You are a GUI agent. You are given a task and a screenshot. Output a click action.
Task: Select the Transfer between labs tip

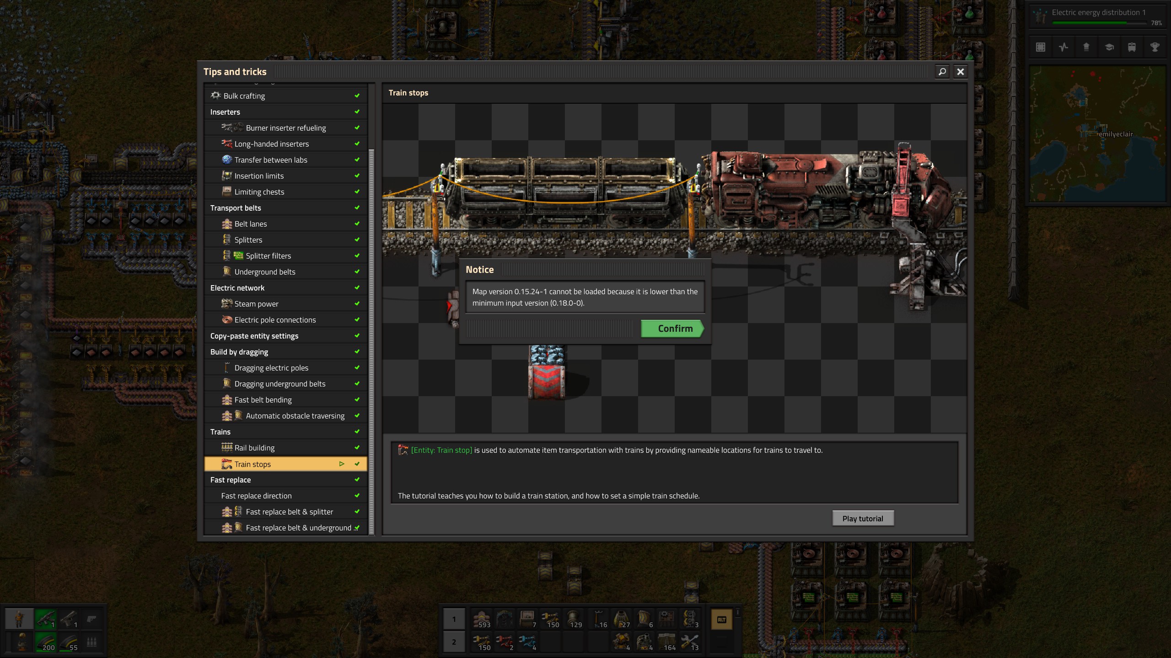[285, 160]
